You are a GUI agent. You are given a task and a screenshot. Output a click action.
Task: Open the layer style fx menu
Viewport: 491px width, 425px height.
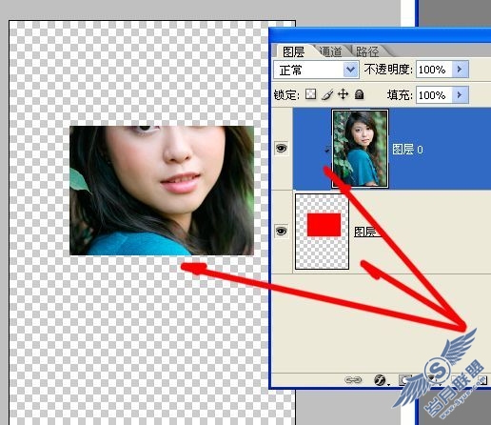click(381, 380)
